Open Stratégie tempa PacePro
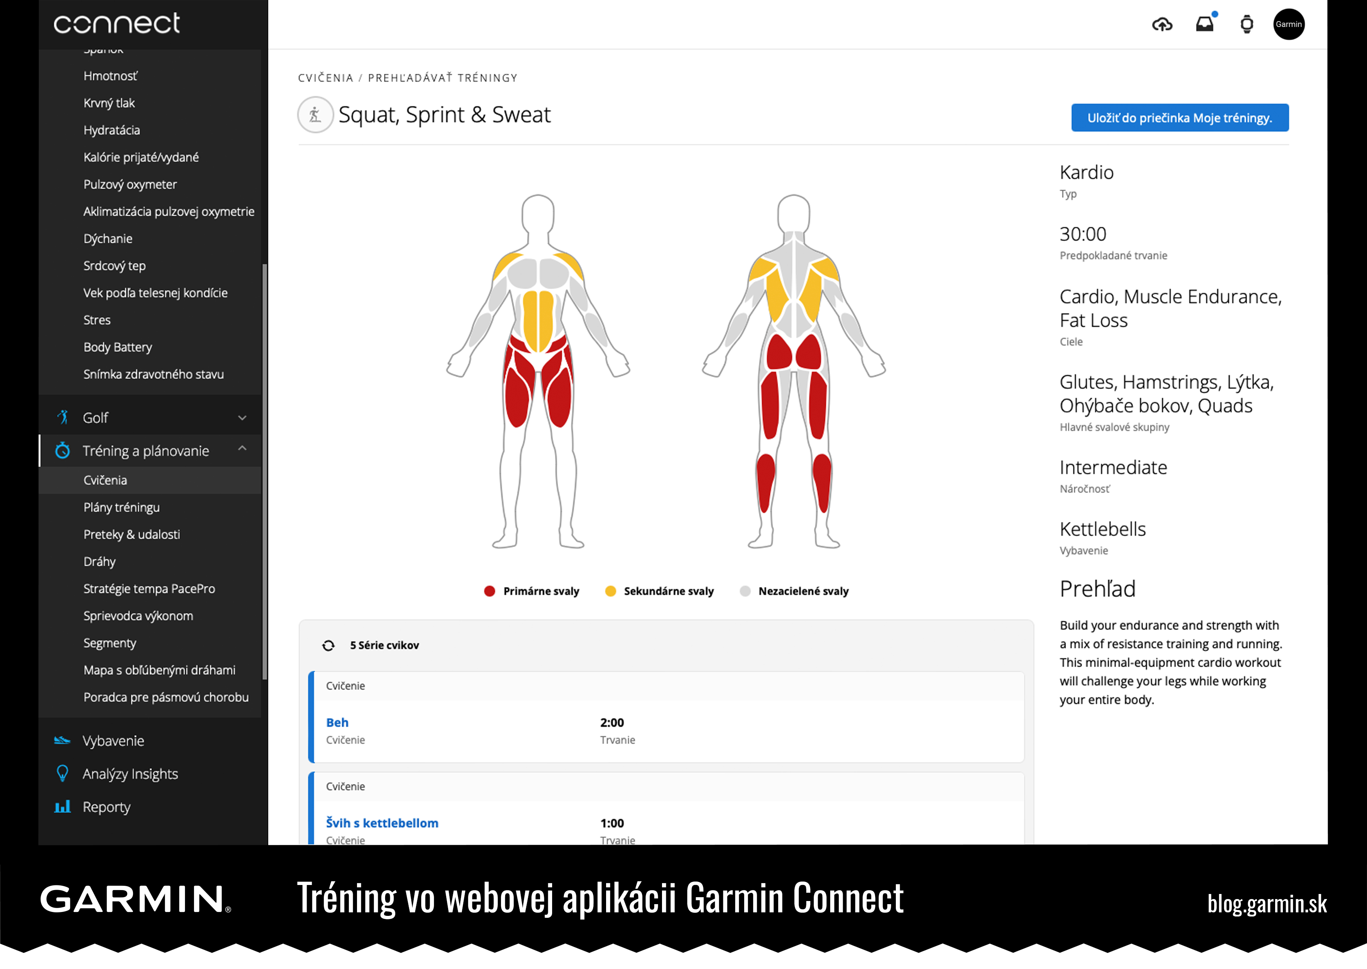 [149, 589]
